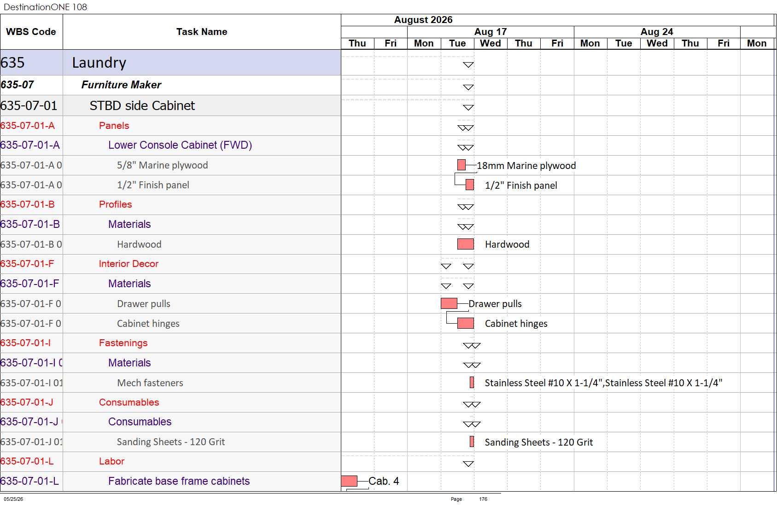This screenshot has width=777, height=505.
Task: Select the STBD side Cabinet row
Action: point(170,105)
